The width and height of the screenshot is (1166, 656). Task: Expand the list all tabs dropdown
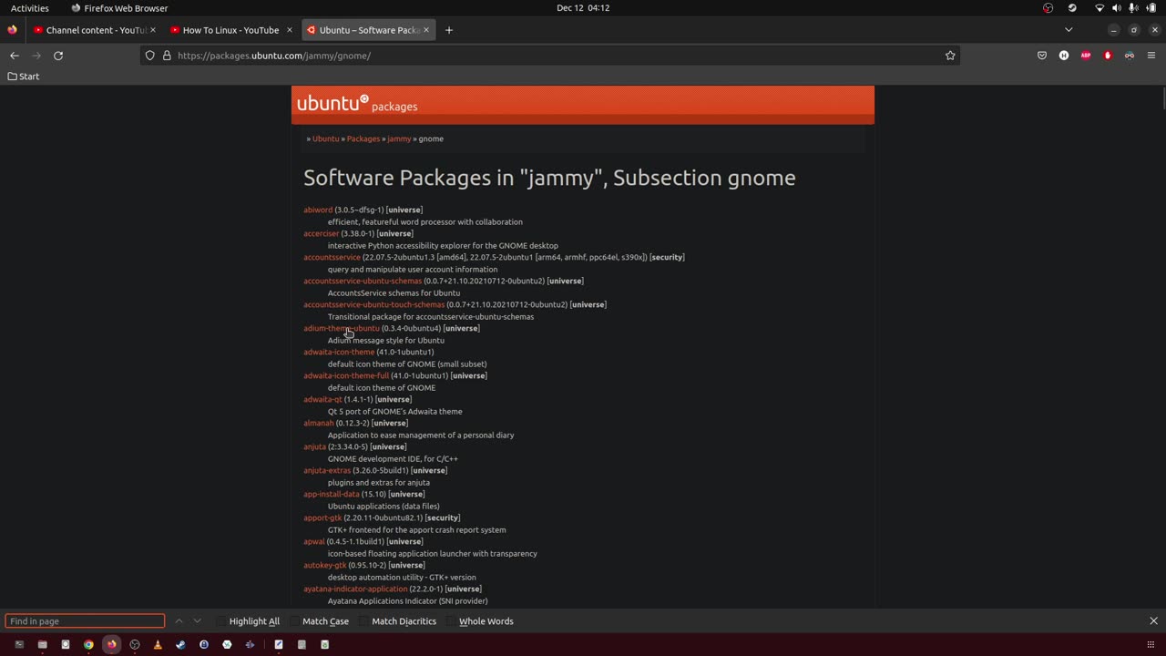(1069, 30)
